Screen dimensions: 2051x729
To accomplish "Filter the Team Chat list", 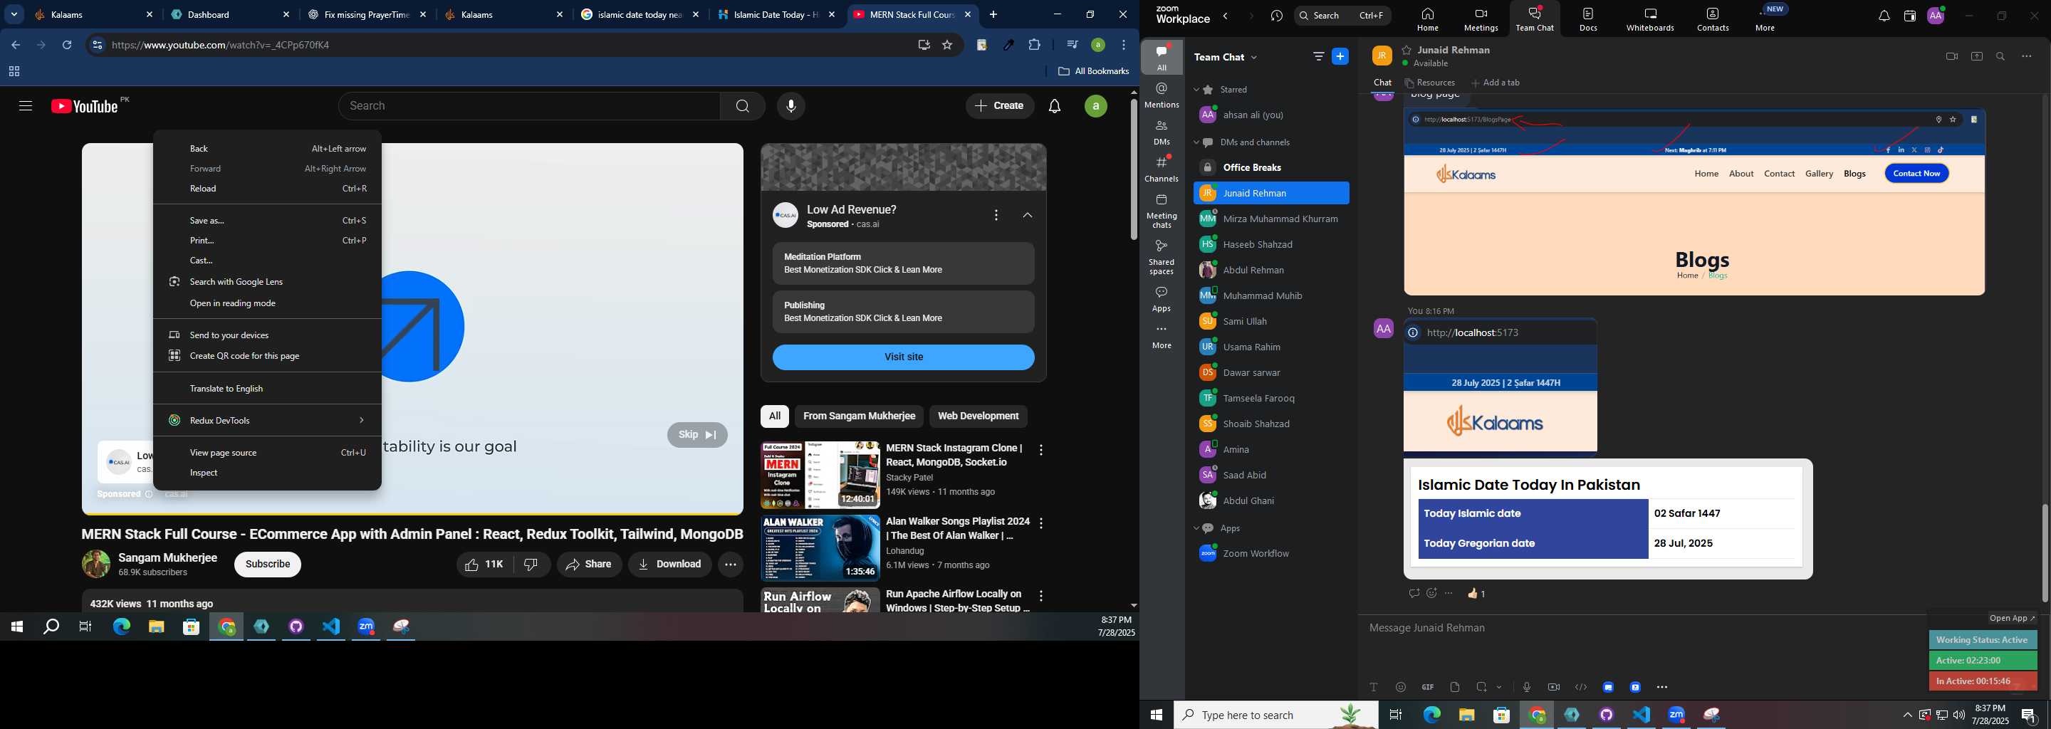I will [1318, 56].
